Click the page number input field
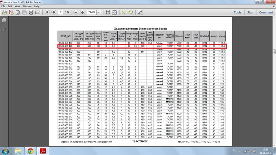The height and width of the screenshot is (155, 276). tap(61, 12)
